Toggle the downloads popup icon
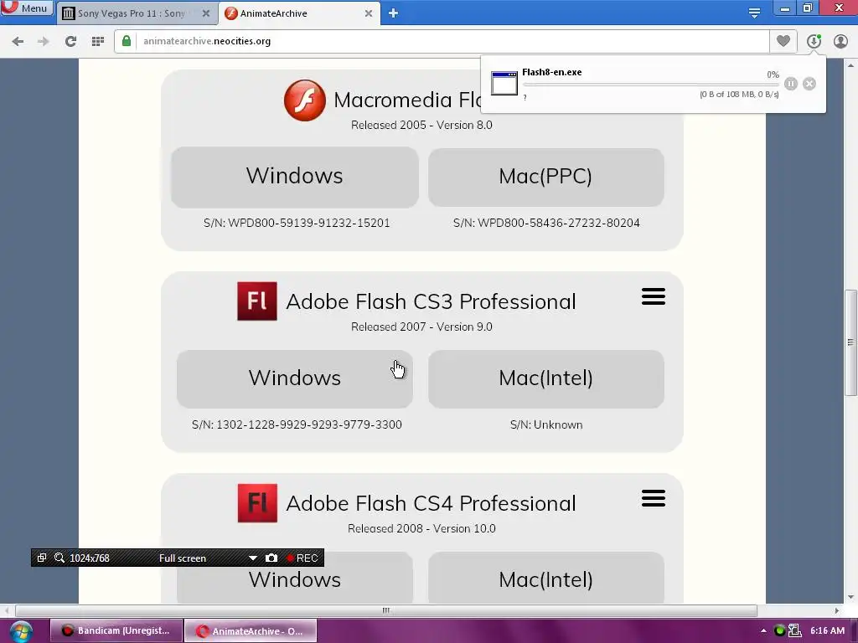858x643 pixels. [814, 41]
